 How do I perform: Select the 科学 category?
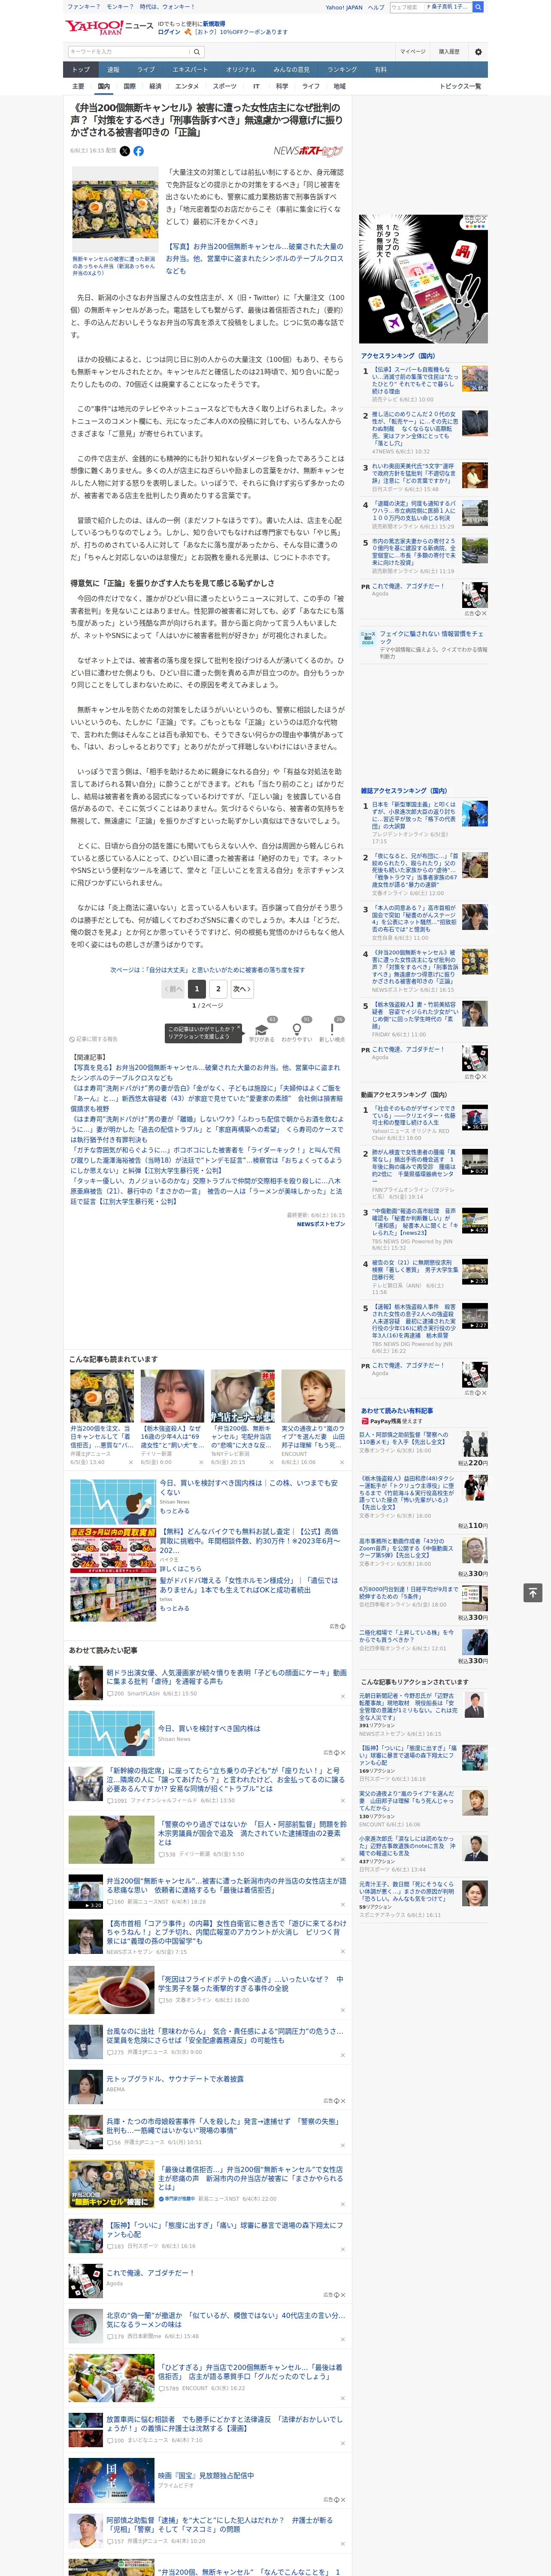click(x=282, y=86)
